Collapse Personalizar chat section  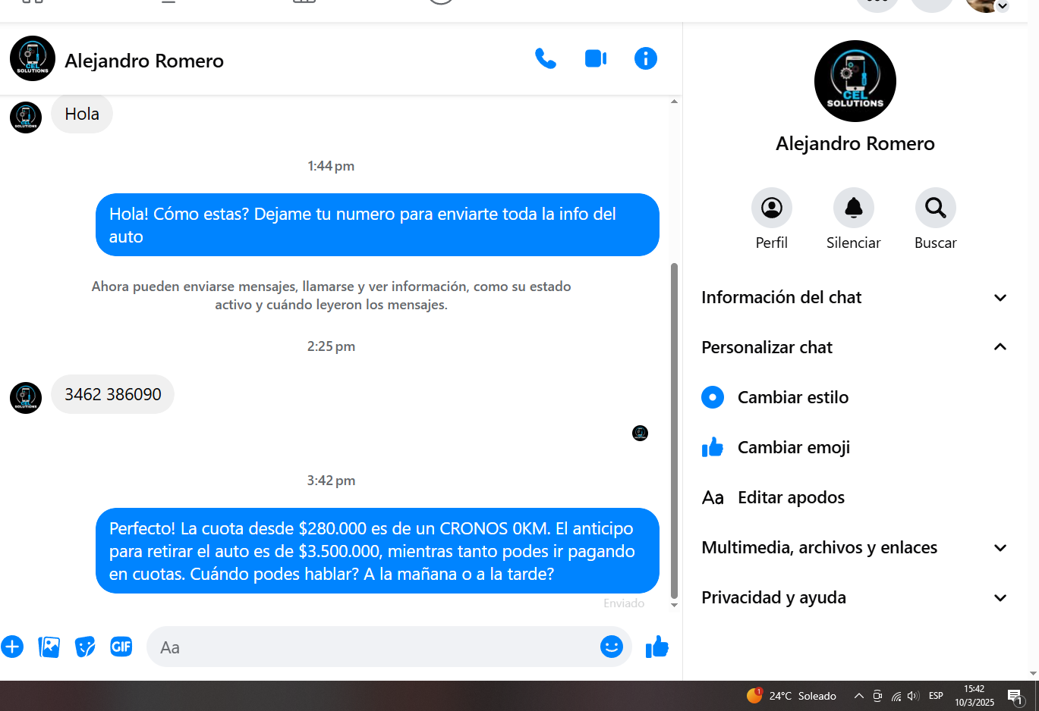coord(855,347)
